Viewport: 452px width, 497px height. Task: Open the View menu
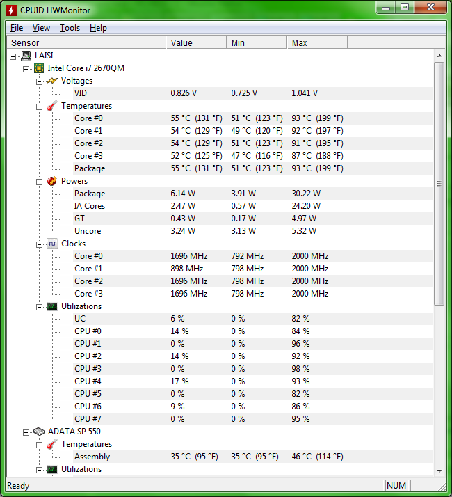41,28
